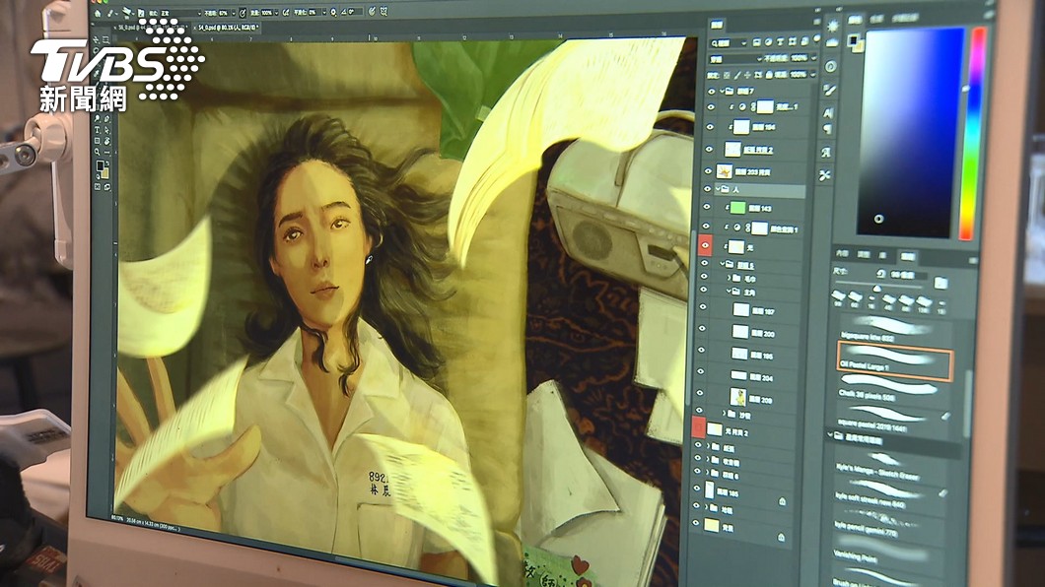Click the lock icon on the bottom background layer
This screenshot has height=587, width=1045.
pos(781,536)
